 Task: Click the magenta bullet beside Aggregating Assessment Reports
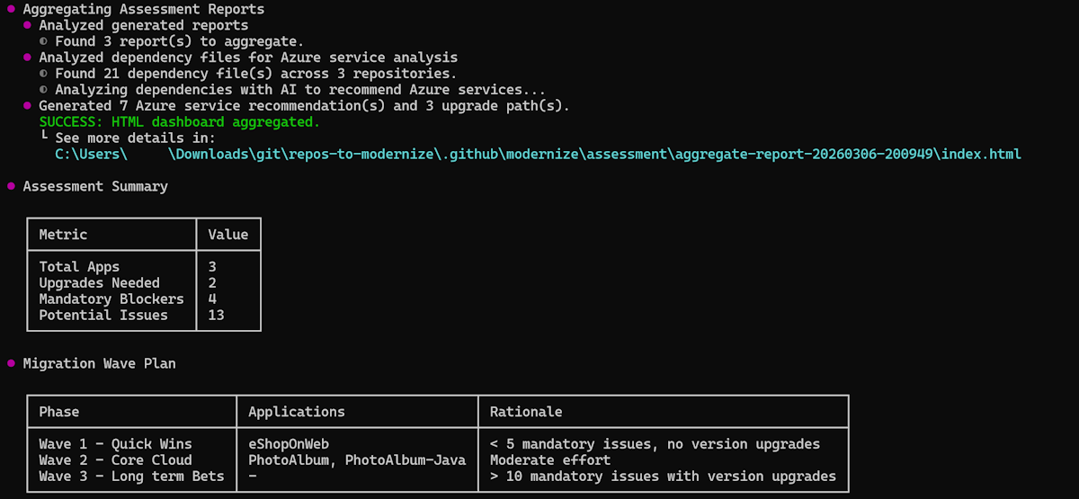pos(11,9)
